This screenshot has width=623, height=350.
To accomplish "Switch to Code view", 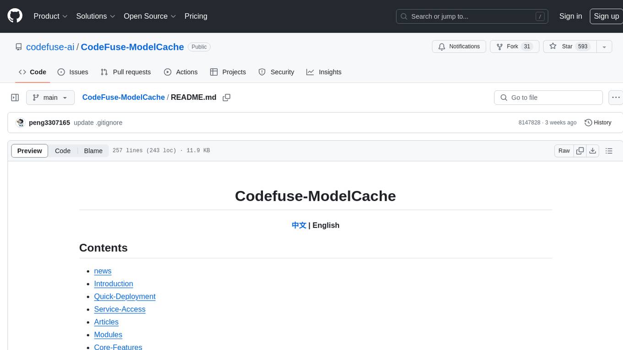I will coord(63,151).
